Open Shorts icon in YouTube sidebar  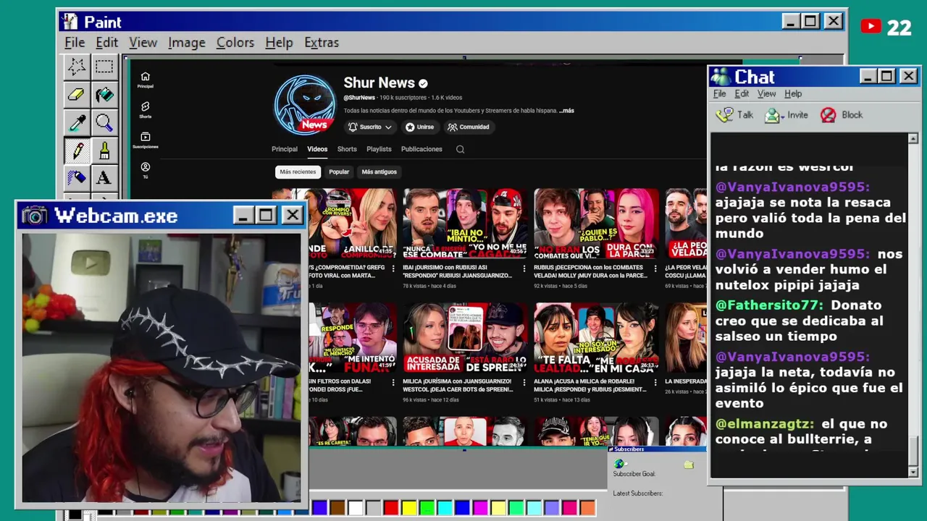(x=145, y=110)
